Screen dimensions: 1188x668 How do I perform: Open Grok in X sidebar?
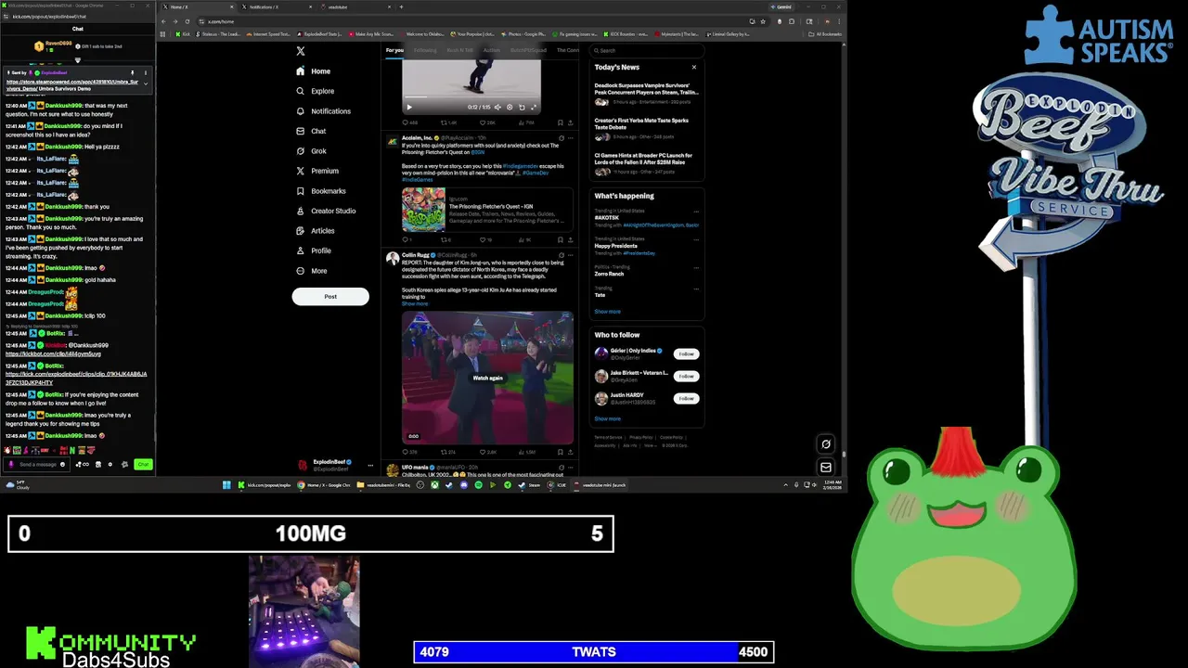311,151
